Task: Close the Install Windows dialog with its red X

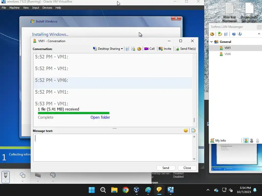Action: point(176,18)
